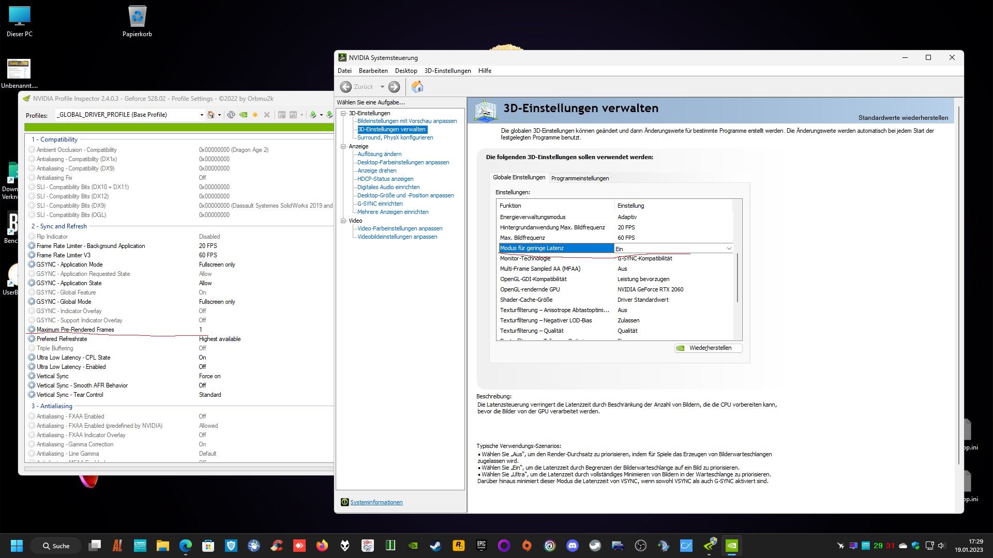Select the Prefered Refreshrate row

pyautogui.click(x=179, y=339)
